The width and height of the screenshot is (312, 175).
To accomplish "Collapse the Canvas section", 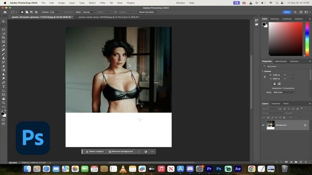I will point(263,71).
